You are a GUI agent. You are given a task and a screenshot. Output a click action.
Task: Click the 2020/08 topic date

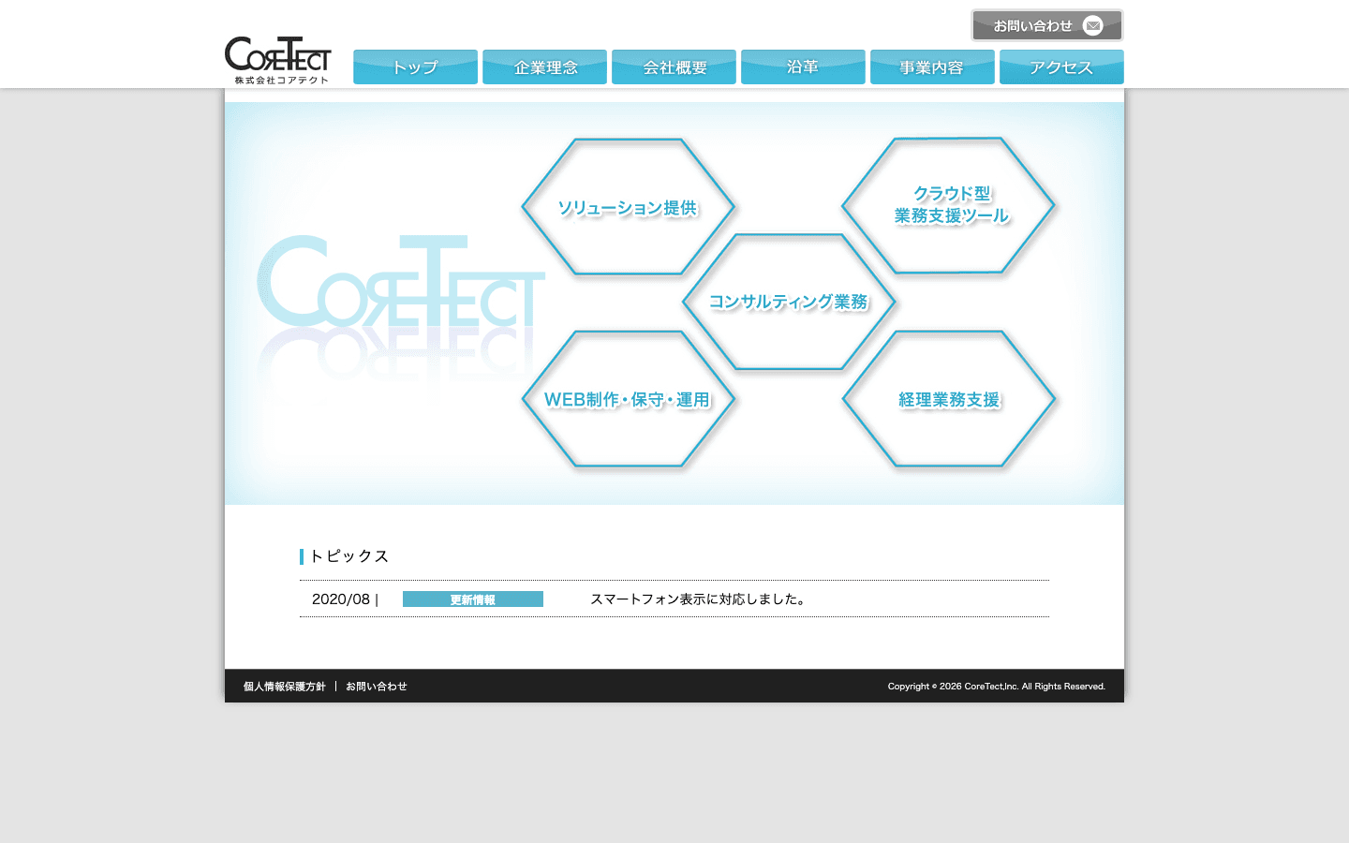tap(341, 599)
